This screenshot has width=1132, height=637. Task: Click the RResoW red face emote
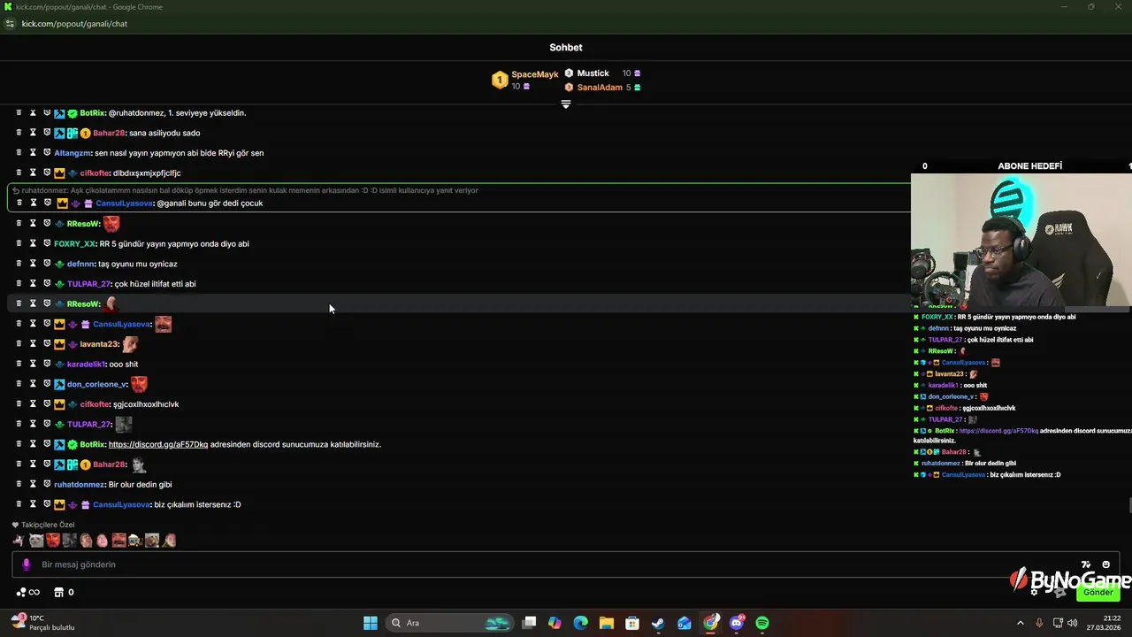[x=111, y=224]
